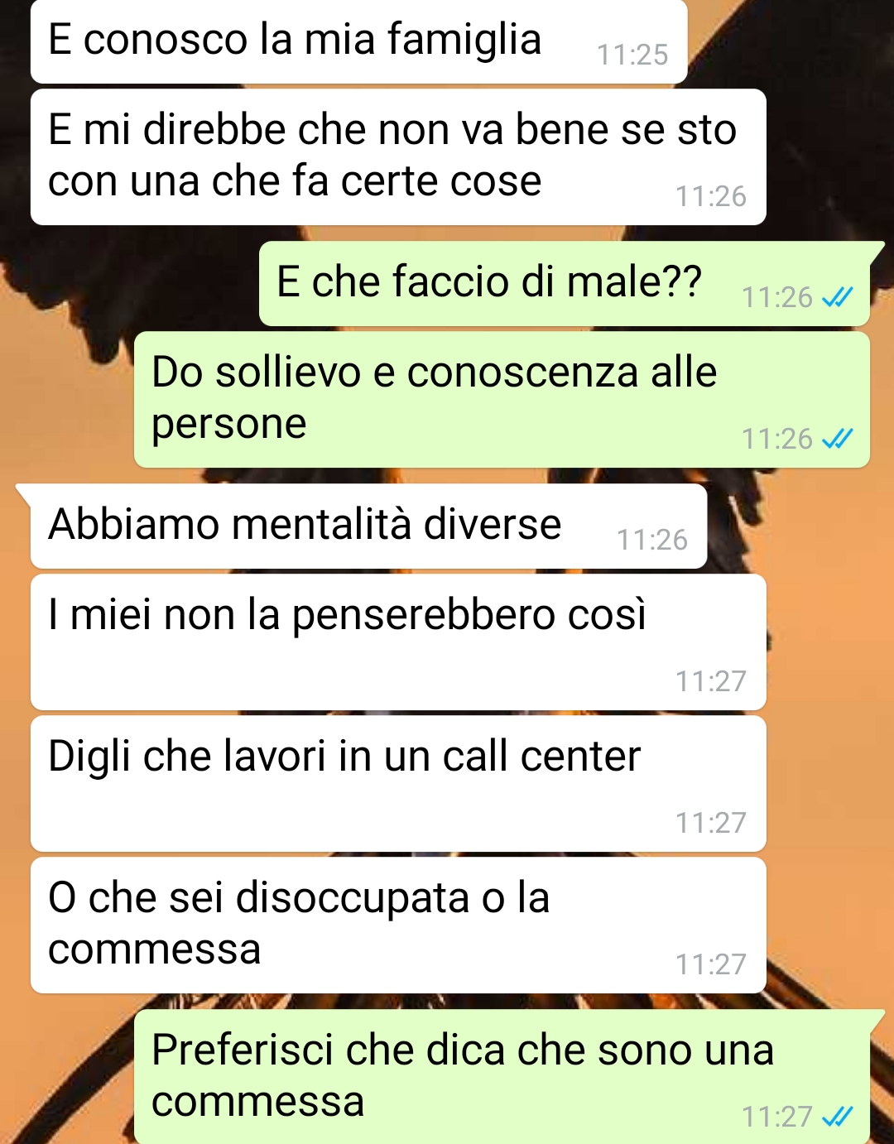894x1144 pixels.
Task: Select message 'Do sollievo e conoscenza alle persone'
Action: (x=502, y=400)
